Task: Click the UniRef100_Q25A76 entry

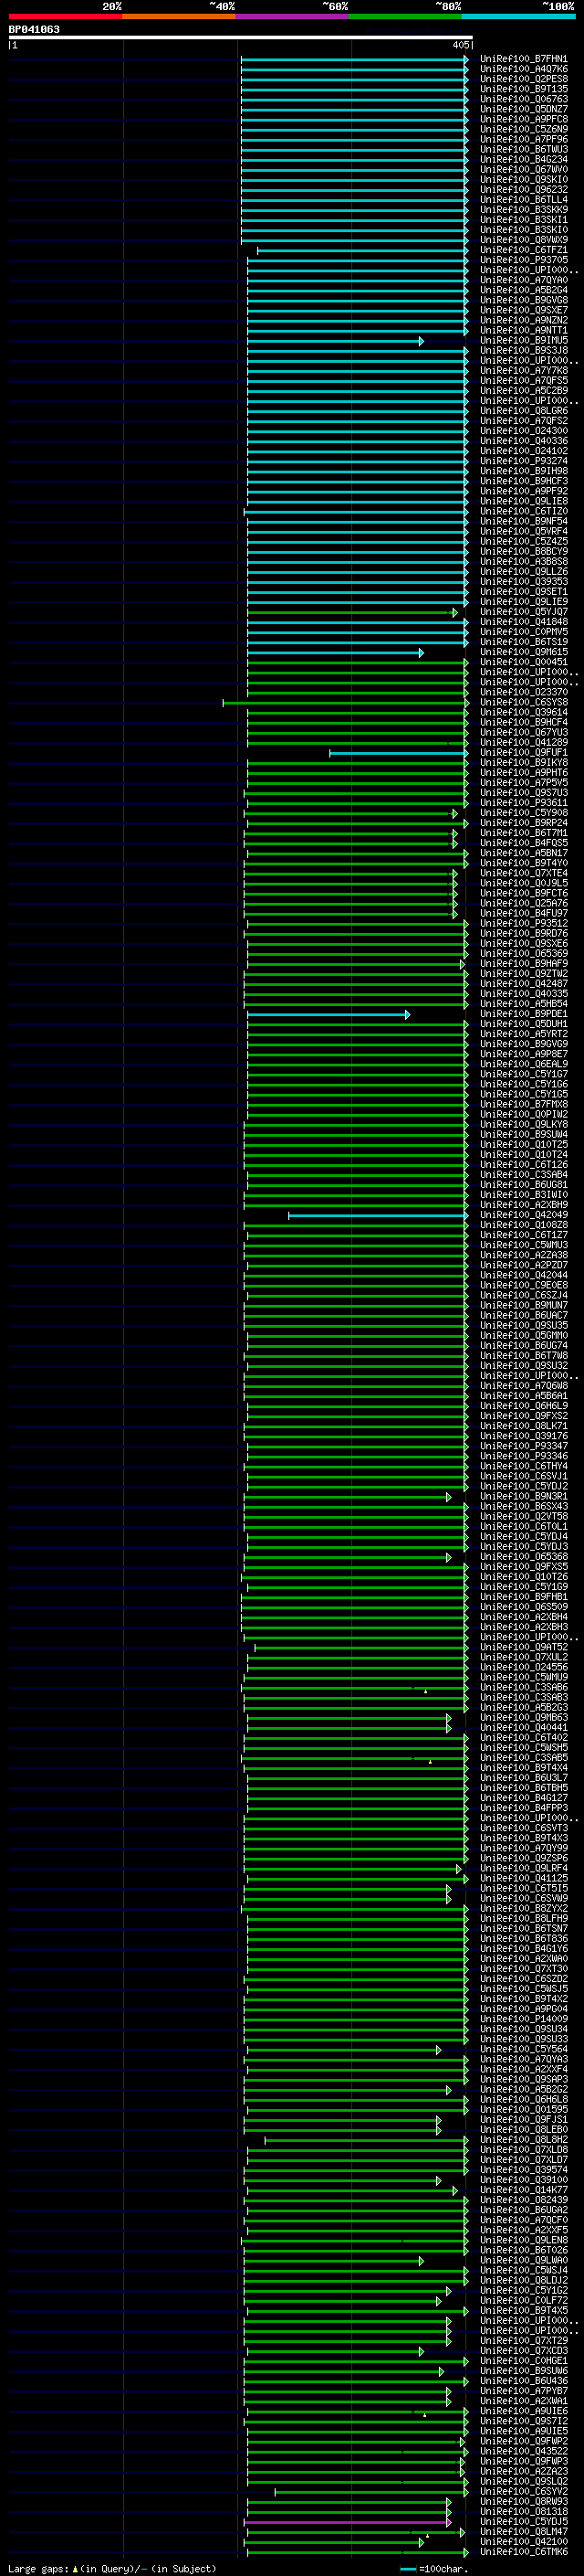Action: coord(523,903)
